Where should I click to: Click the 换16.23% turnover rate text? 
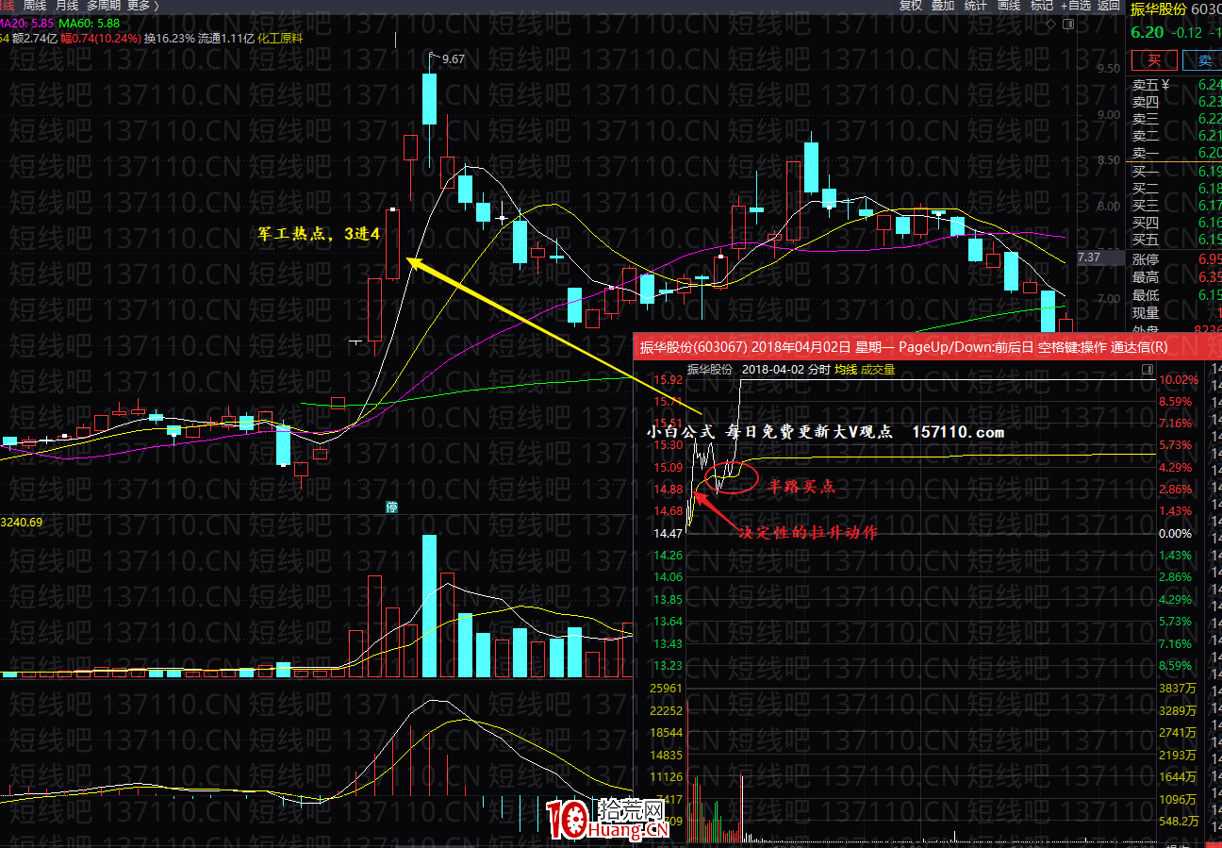171,39
